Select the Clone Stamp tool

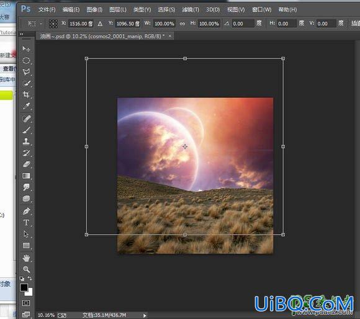26,142
